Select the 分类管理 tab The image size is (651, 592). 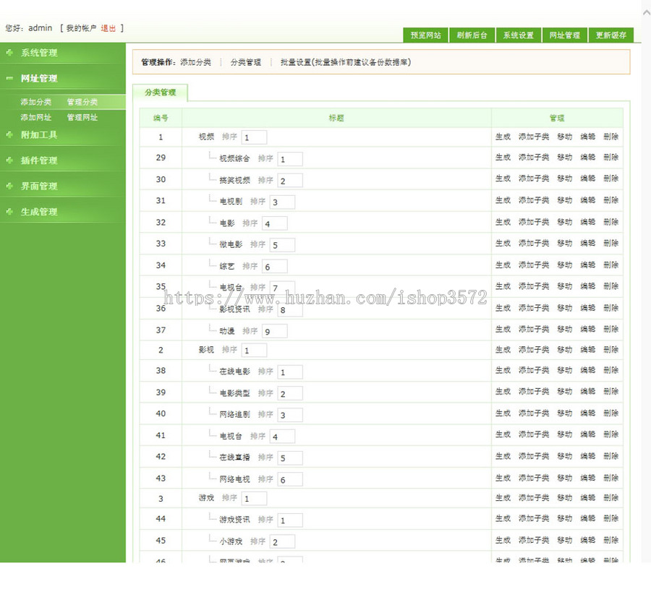pos(161,93)
